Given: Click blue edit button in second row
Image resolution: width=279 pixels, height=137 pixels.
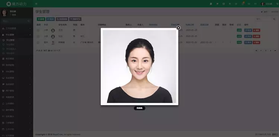Looking at the screenshot, I should 248,36.
